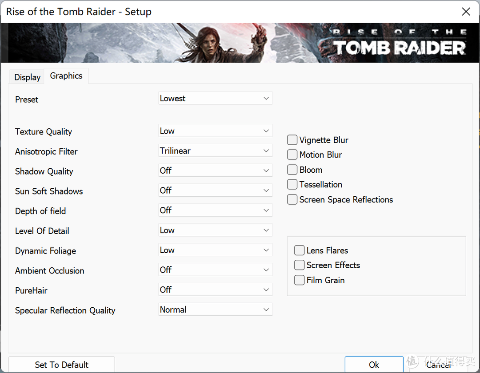Enable the Vignette Blur checkbox

click(292, 140)
